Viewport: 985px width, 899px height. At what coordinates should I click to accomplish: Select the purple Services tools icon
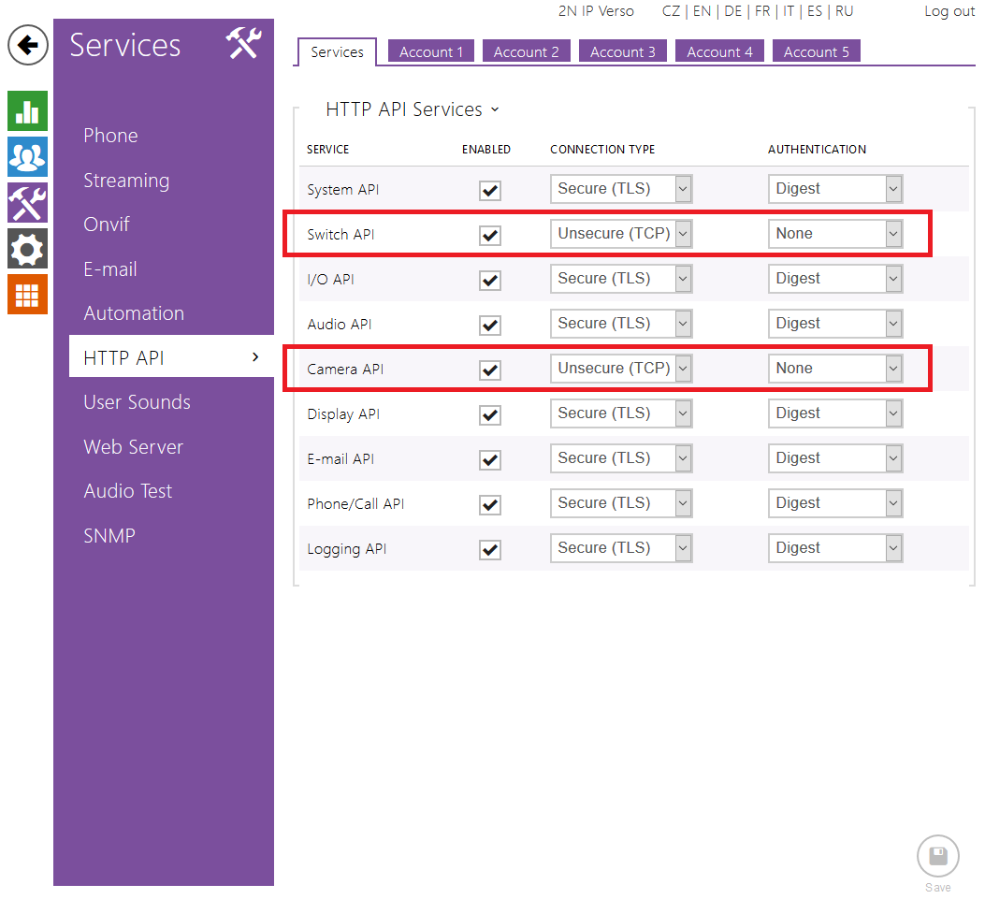tap(27, 203)
